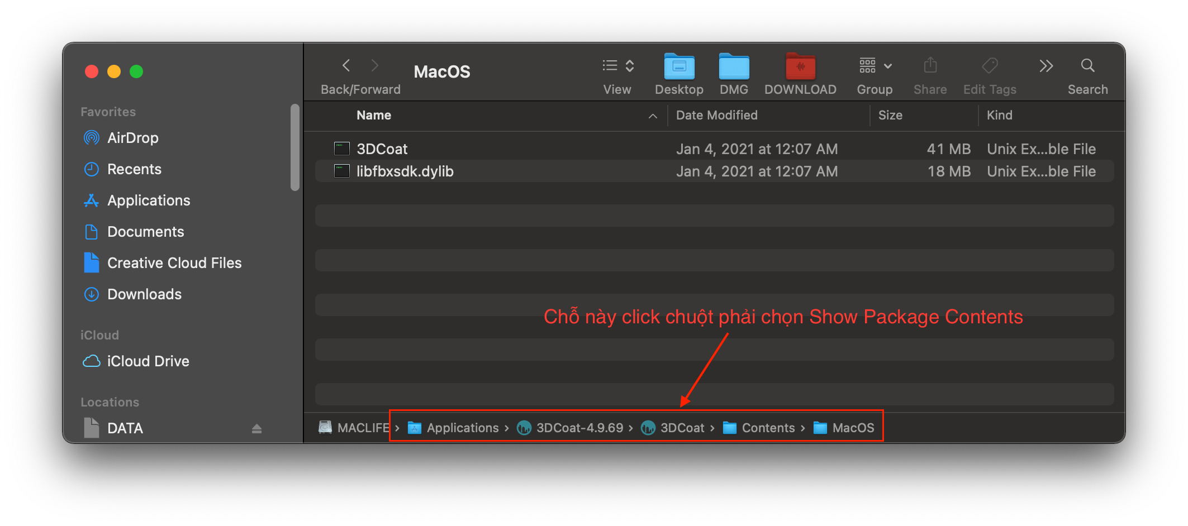Go back with the left chevron
Image resolution: width=1188 pixels, height=526 pixels.
[x=346, y=66]
